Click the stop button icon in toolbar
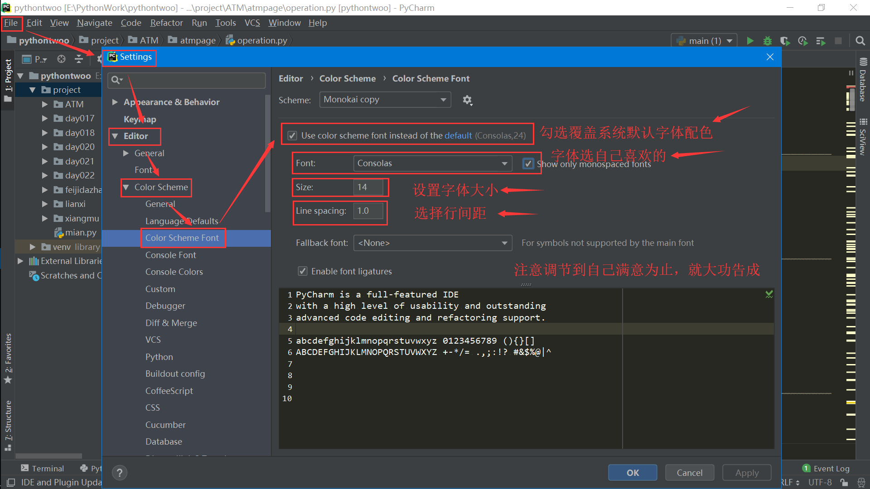 pos(838,41)
